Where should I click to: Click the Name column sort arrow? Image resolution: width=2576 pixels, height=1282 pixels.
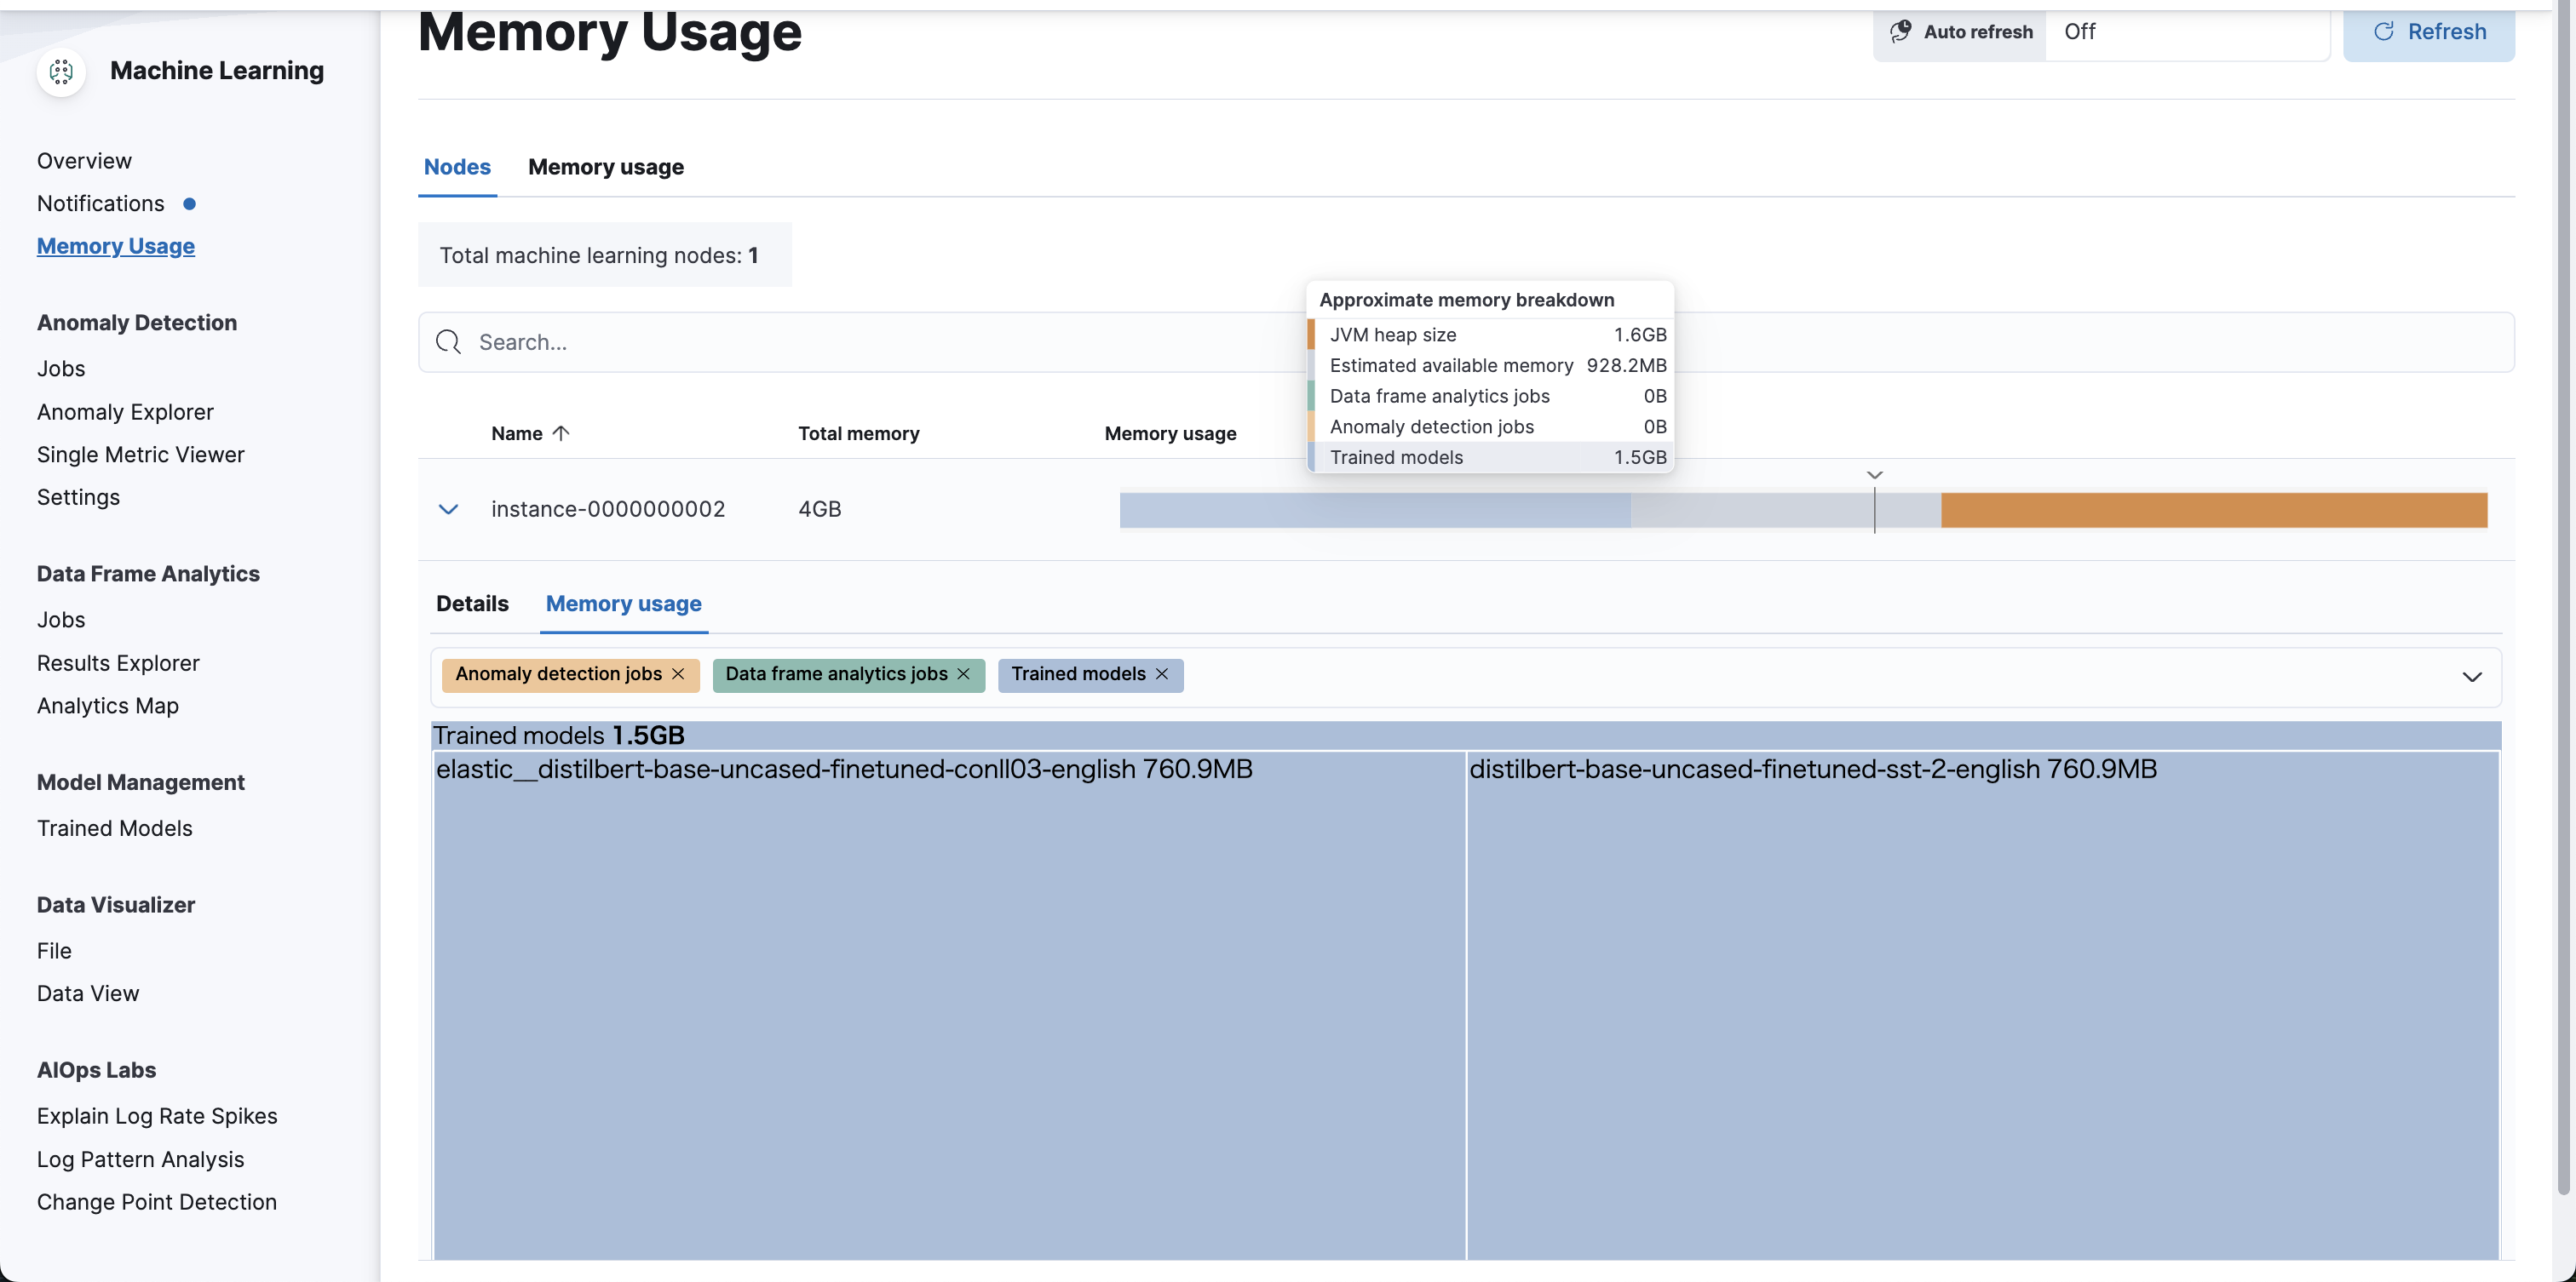pos(561,433)
